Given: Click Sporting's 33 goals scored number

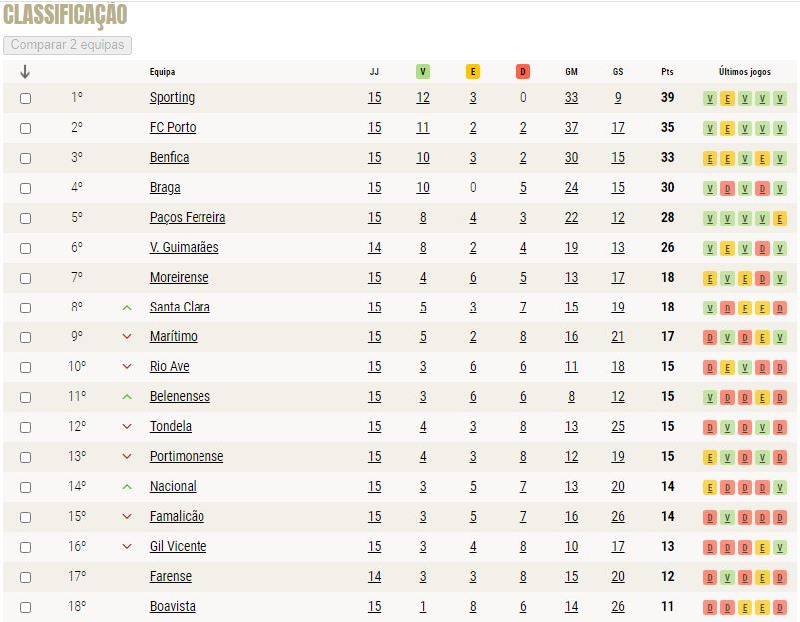Looking at the screenshot, I should click(x=571, y=98).
